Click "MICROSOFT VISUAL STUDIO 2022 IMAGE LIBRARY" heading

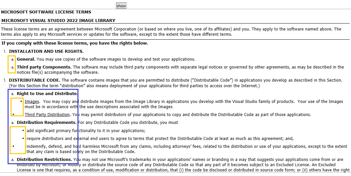(58, 21)
